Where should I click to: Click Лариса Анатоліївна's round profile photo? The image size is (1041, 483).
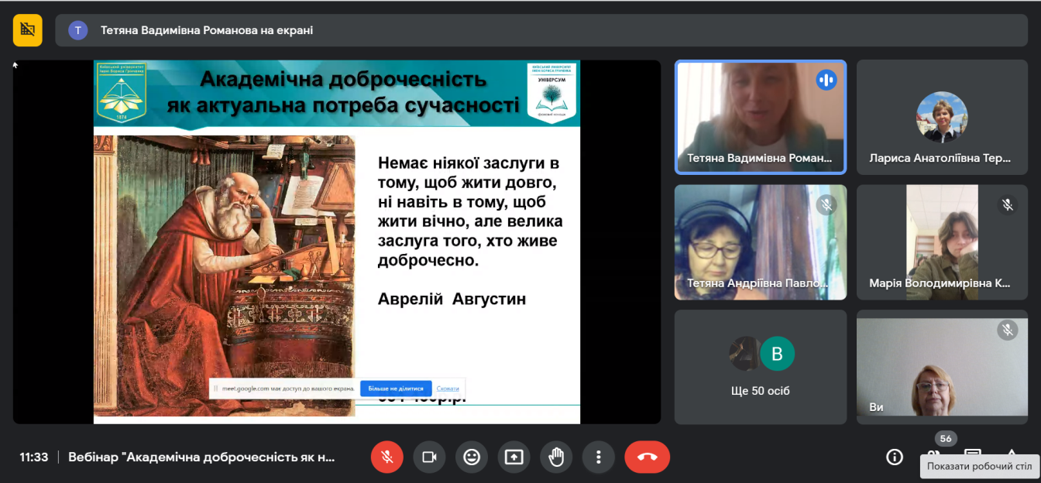(942, 117)
